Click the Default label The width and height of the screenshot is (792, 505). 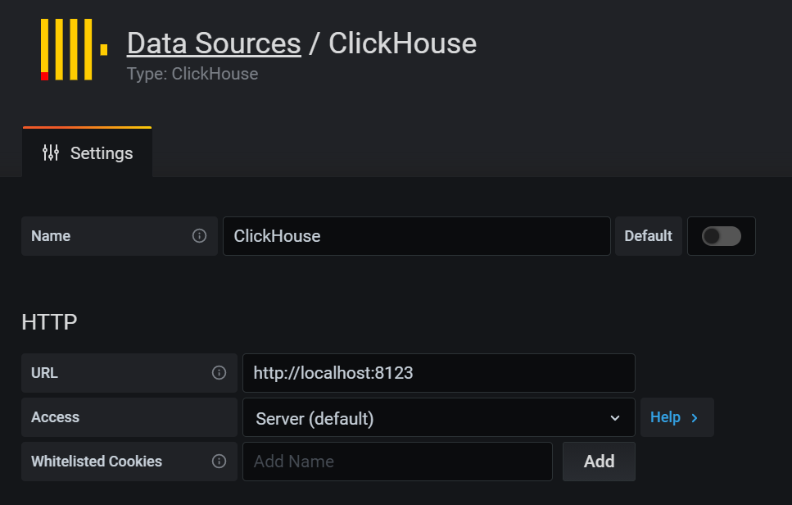pyautogui.click(x=648, y=236)
